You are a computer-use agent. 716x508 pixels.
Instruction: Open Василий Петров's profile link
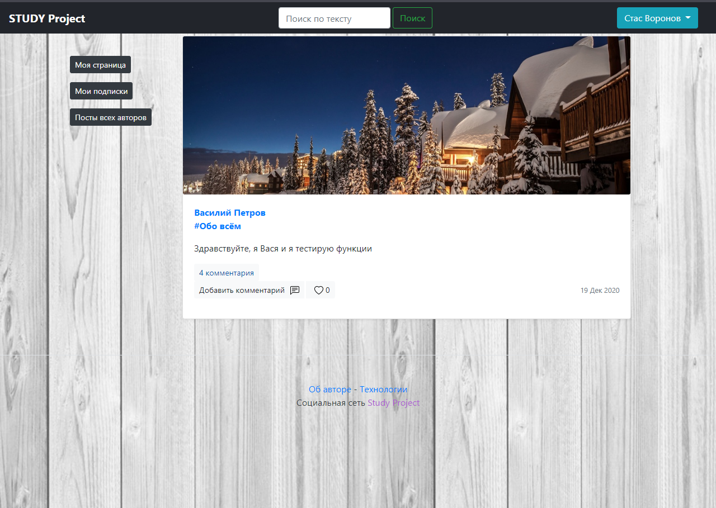[229, 213]
